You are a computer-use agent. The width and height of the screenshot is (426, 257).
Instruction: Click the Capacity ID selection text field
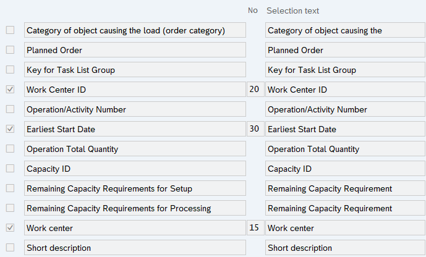(345, 169)
